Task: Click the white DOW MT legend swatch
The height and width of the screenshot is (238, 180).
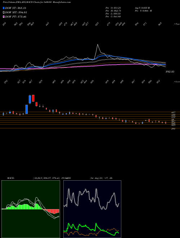Action: point(4,13)
